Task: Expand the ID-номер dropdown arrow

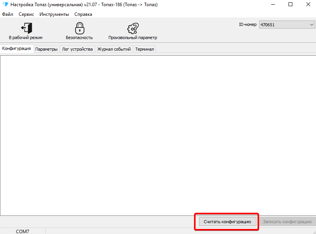Action: point(312,25)
